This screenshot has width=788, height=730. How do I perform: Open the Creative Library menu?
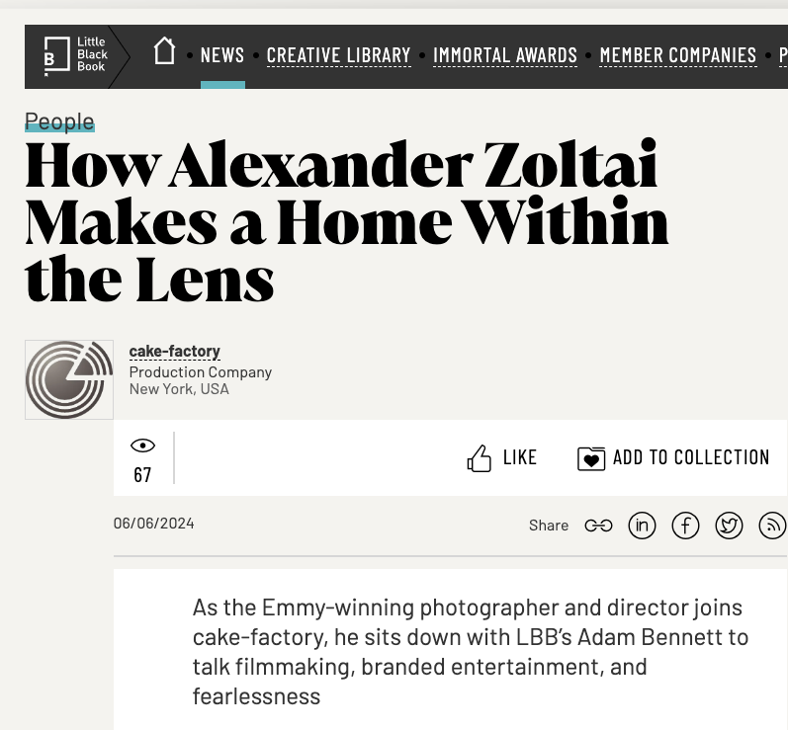tap(338, 55)
